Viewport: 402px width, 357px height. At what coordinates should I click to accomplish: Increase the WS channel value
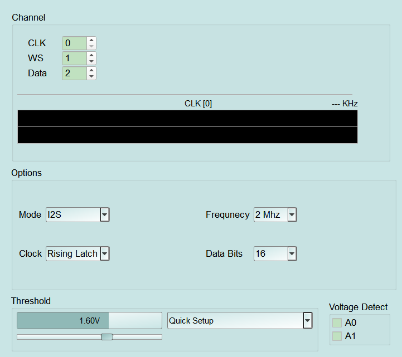tap(91, 55)
